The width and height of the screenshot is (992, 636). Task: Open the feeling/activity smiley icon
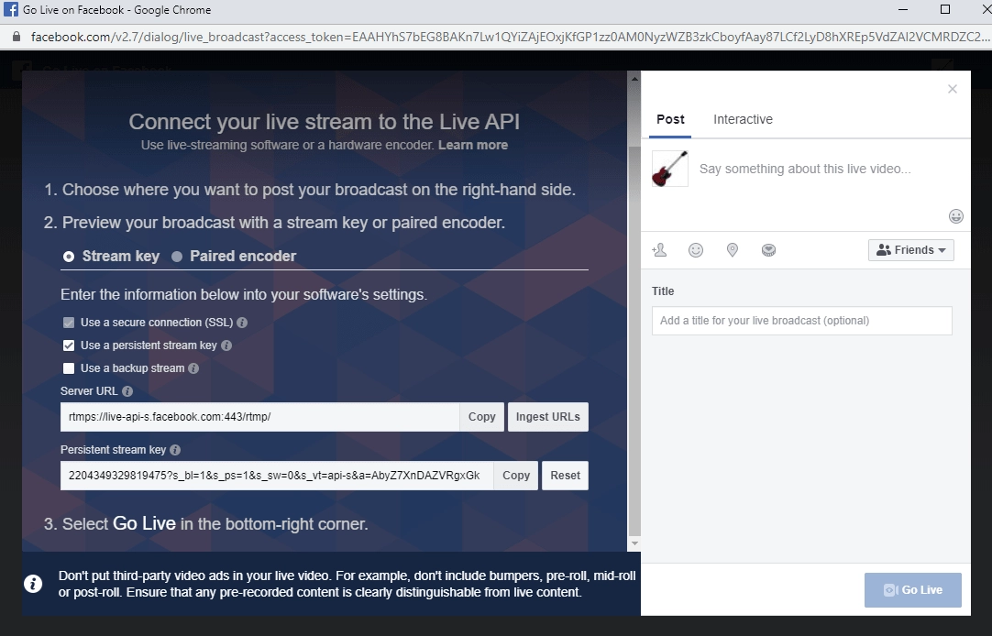point(696,250)
